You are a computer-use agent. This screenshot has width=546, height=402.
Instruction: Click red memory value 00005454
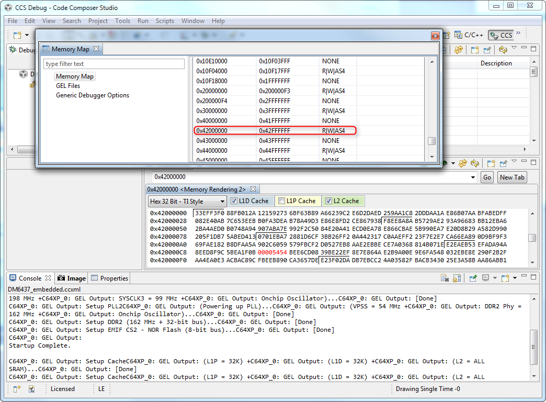(x=272, y=252)
